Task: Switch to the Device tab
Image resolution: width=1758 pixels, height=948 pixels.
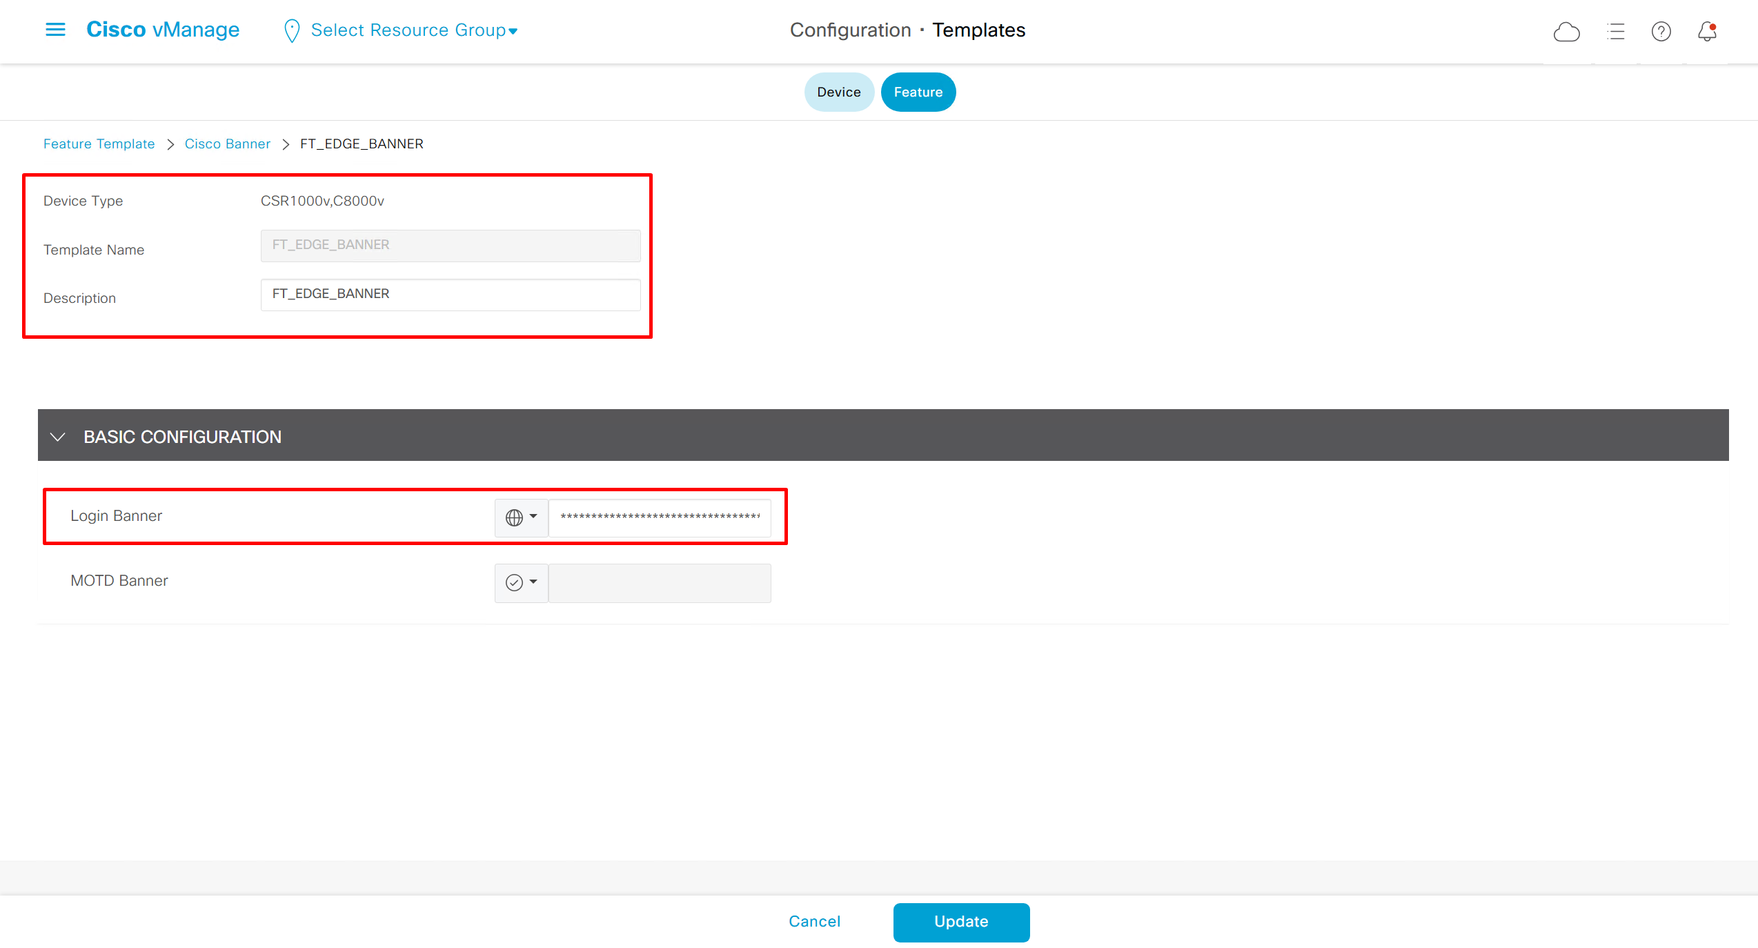Action: pyautogui.click(x=838, y=92)
